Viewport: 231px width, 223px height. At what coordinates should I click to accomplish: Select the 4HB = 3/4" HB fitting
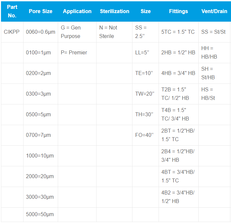pos(178,73)
